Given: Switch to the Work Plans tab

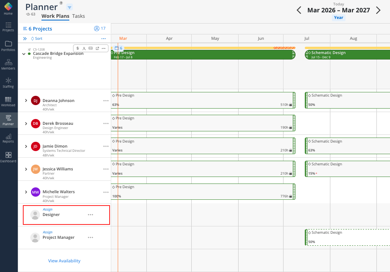Looking at the screenshot, I should coord(55,16).
